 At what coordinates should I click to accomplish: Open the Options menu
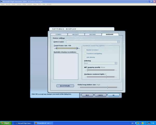tap(19, 4)
